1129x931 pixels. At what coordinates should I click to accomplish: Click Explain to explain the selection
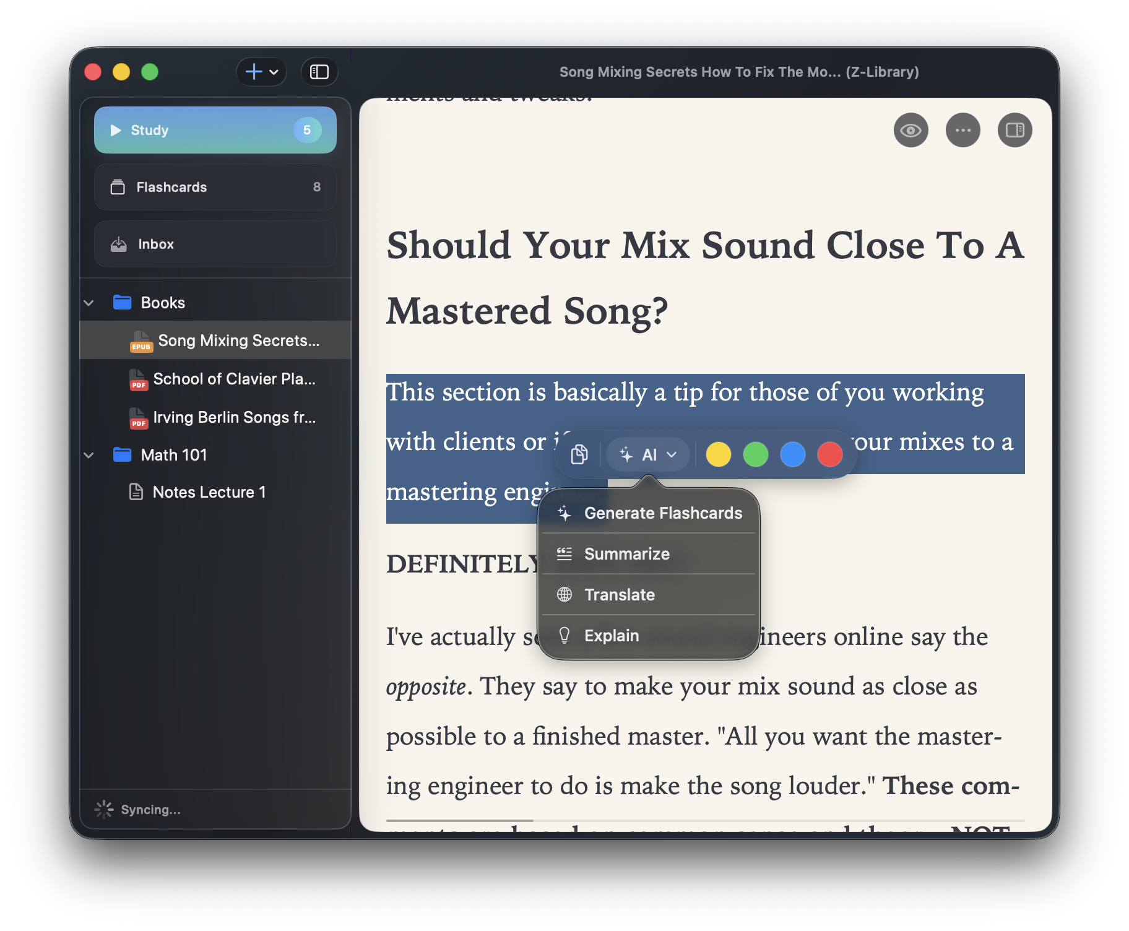pos(612,635)
